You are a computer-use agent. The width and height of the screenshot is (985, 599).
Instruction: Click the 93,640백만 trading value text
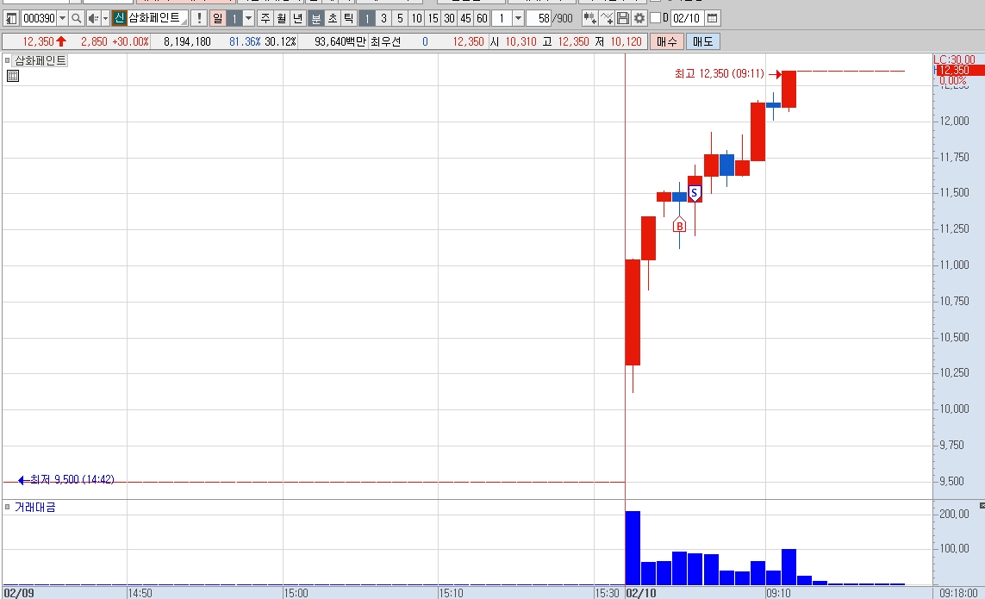coord(340,41)
